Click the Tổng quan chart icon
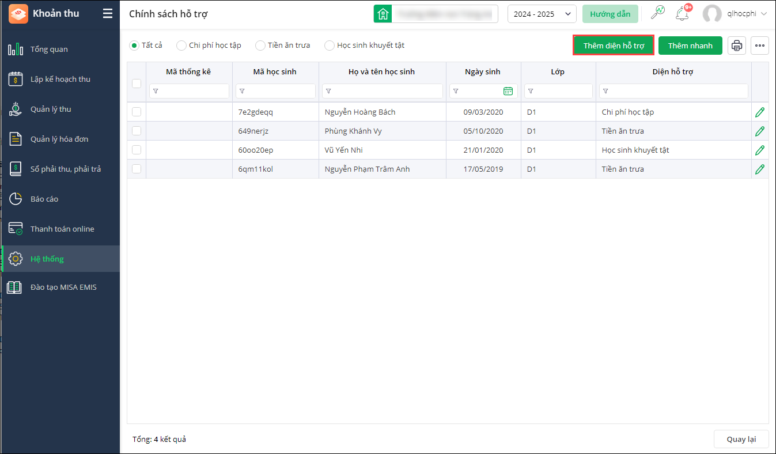776x454 pixels. pyautogui.click(x=16, y=50)
